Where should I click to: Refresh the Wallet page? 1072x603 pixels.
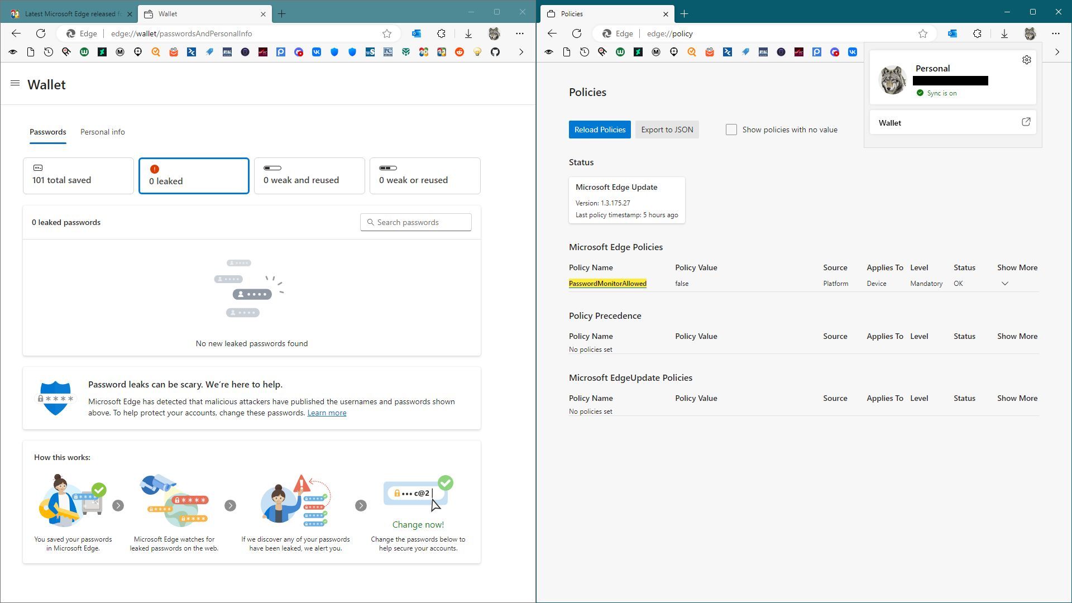tap(41, 33)
